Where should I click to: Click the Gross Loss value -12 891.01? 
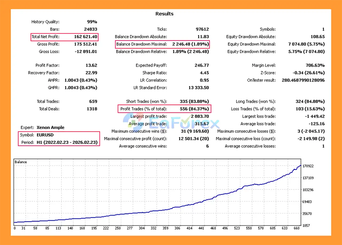tap(86, 52)
